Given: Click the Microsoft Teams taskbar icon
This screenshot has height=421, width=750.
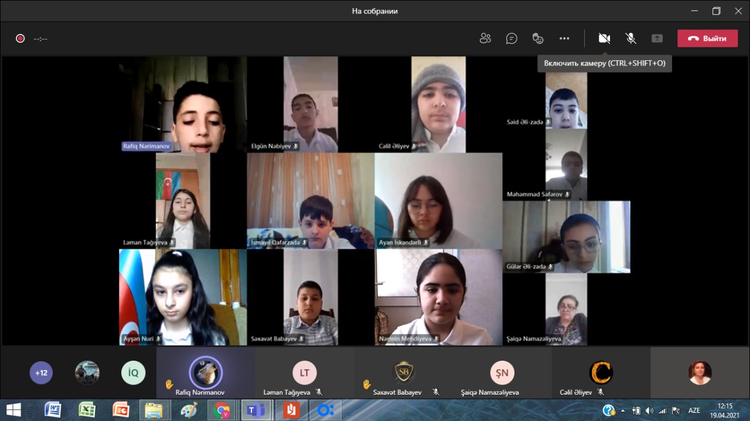Looking at the screenshot, I should (x=256, y=410).
